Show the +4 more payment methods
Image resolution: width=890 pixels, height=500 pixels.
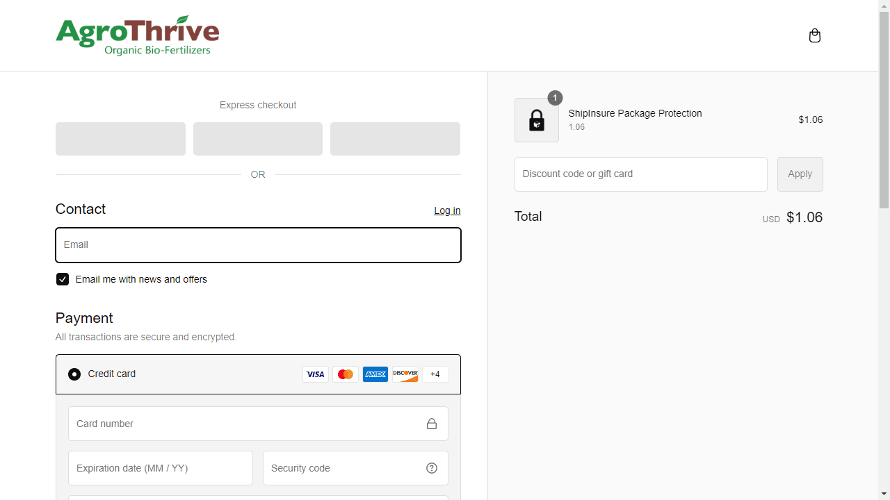coord(435,374)
